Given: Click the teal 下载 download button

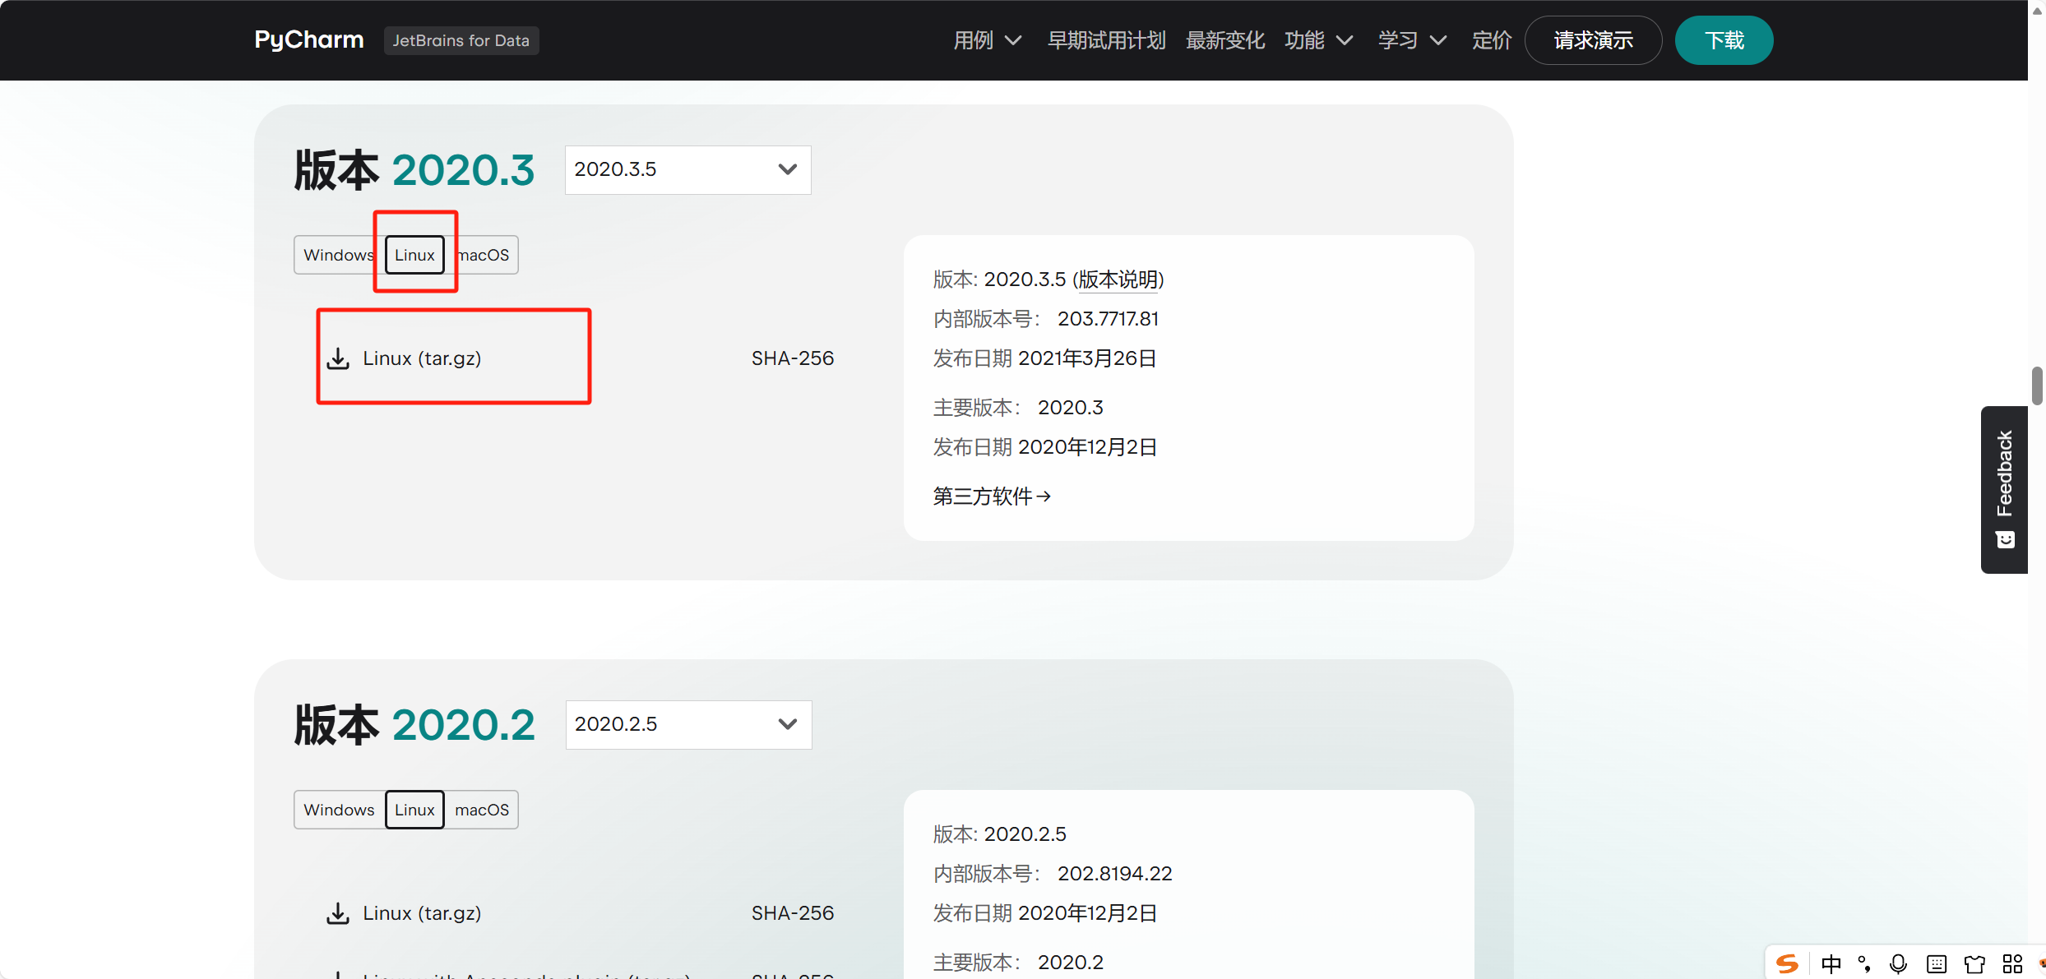Looking at the screenshot, I should (1724, 40).
